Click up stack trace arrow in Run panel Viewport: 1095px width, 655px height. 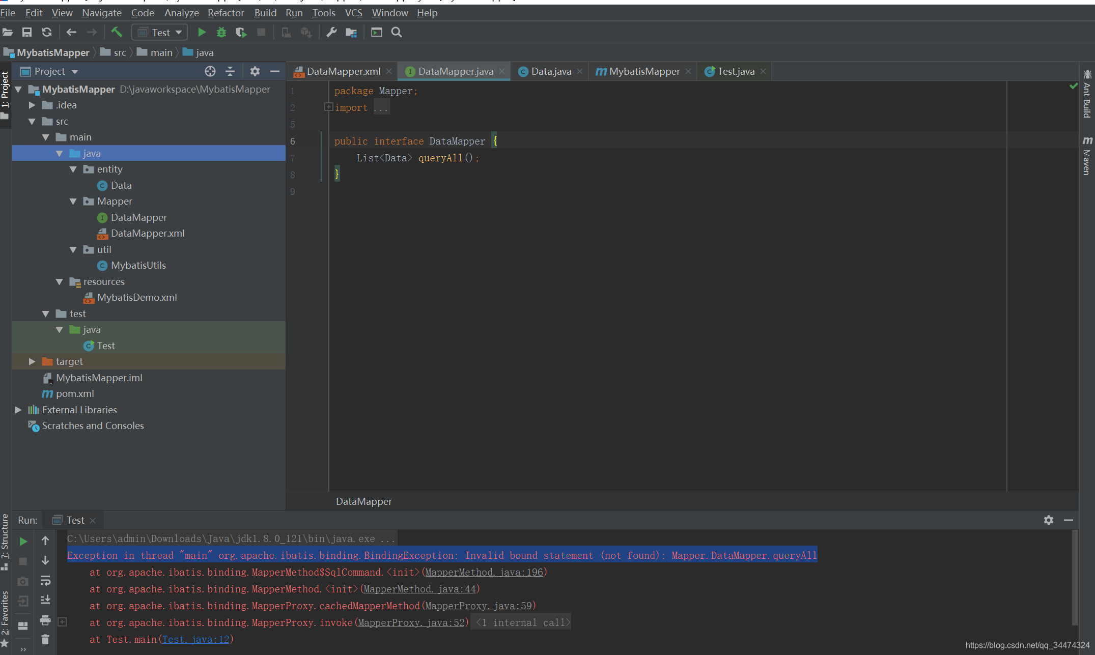pyautogui.click(x=45, y=540)
